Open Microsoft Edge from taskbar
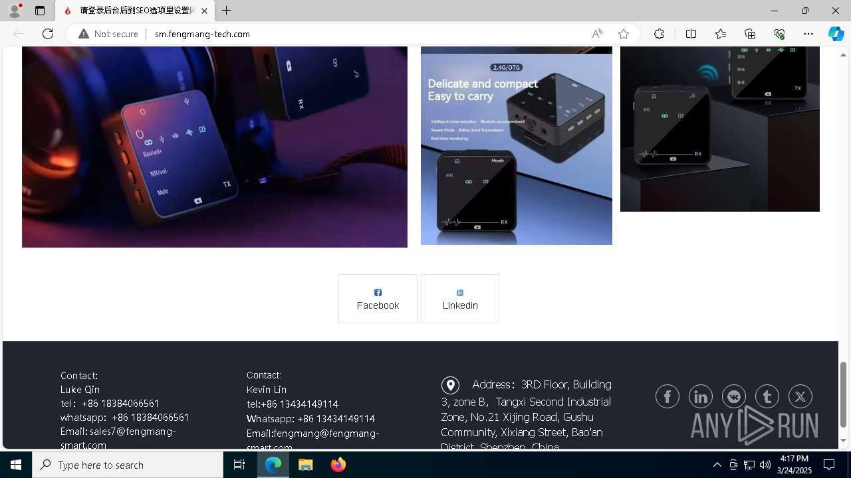 273,465
